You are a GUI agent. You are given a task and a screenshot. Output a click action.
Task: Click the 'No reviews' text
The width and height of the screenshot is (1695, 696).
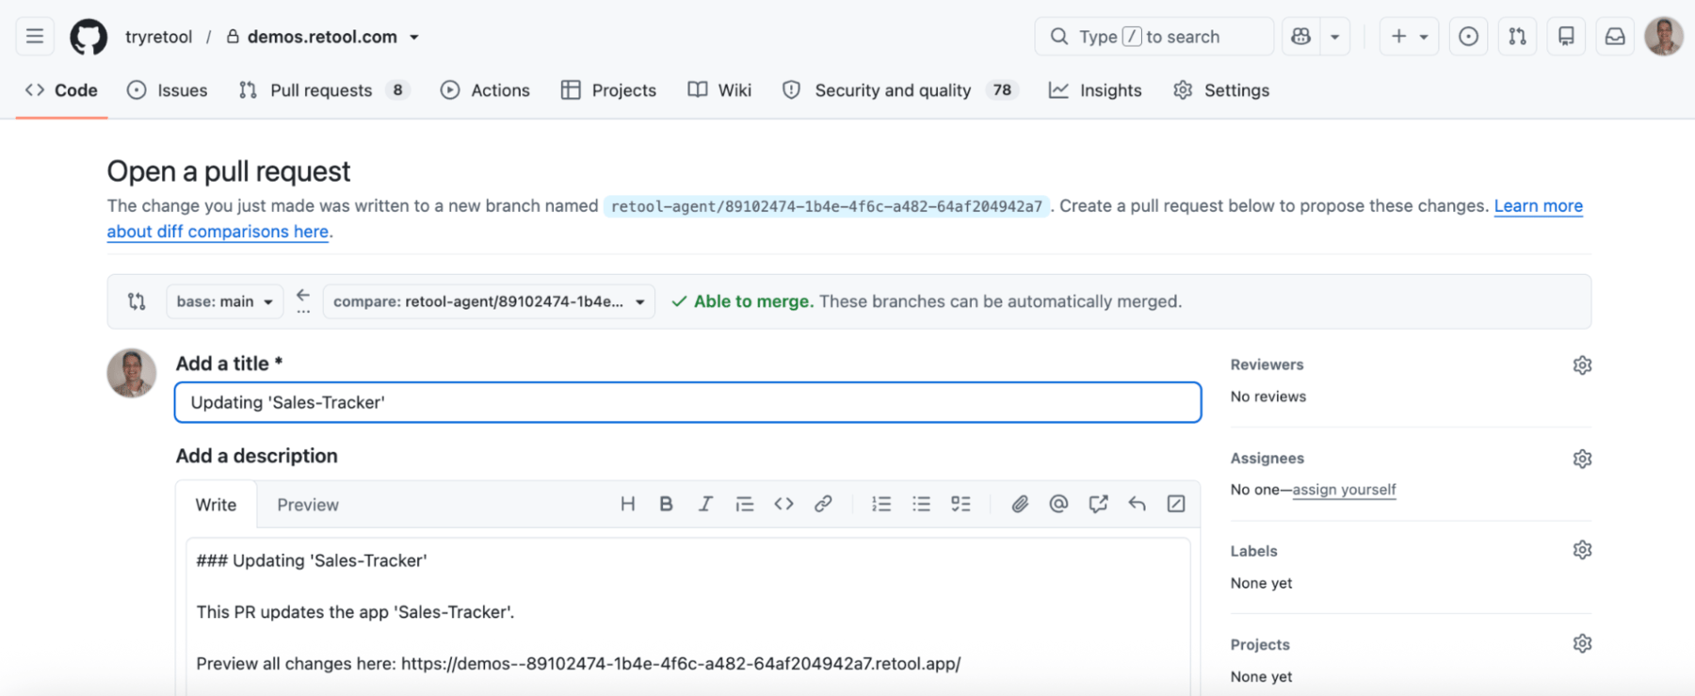pyautogui.click(x=1268, y=397)
